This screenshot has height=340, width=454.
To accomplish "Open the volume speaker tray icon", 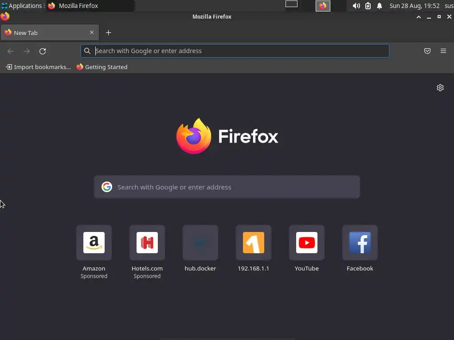I will pos(356,6).
